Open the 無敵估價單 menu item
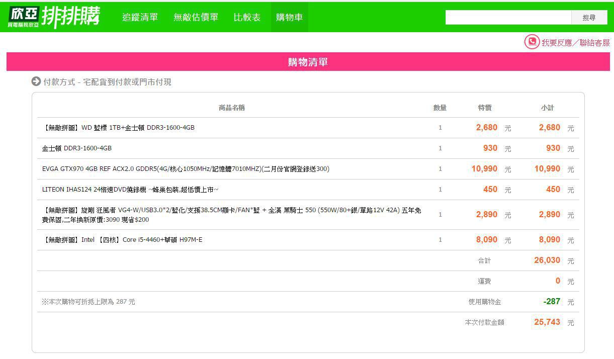 tap(196, 17)
